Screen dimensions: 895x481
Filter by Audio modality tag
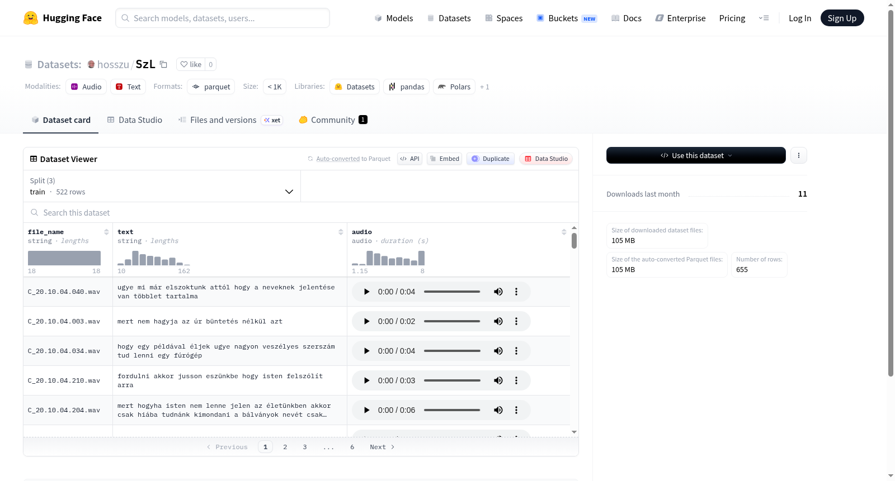(86, 87)
